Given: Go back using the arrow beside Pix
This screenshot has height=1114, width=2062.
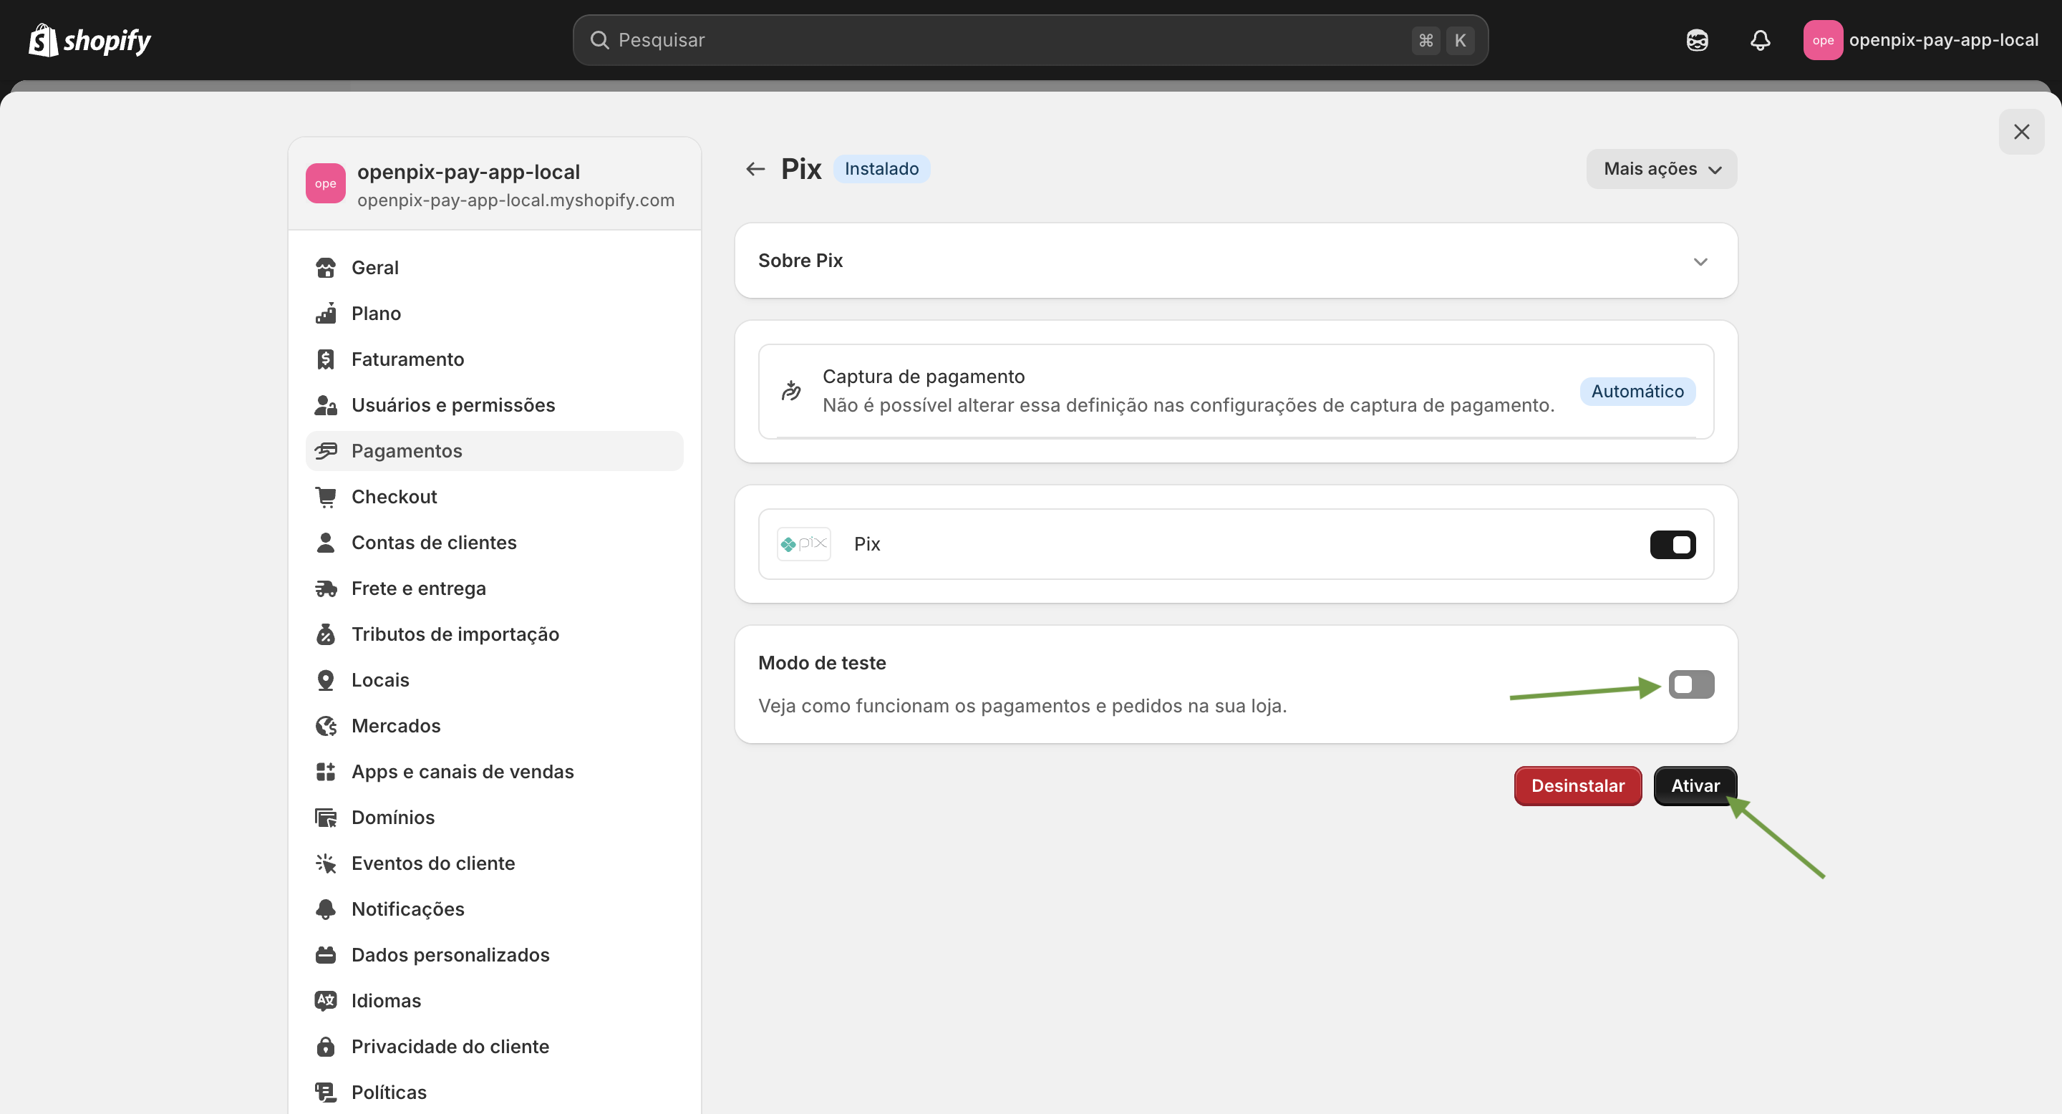Looking at the screenshot, I should [755, 168].
